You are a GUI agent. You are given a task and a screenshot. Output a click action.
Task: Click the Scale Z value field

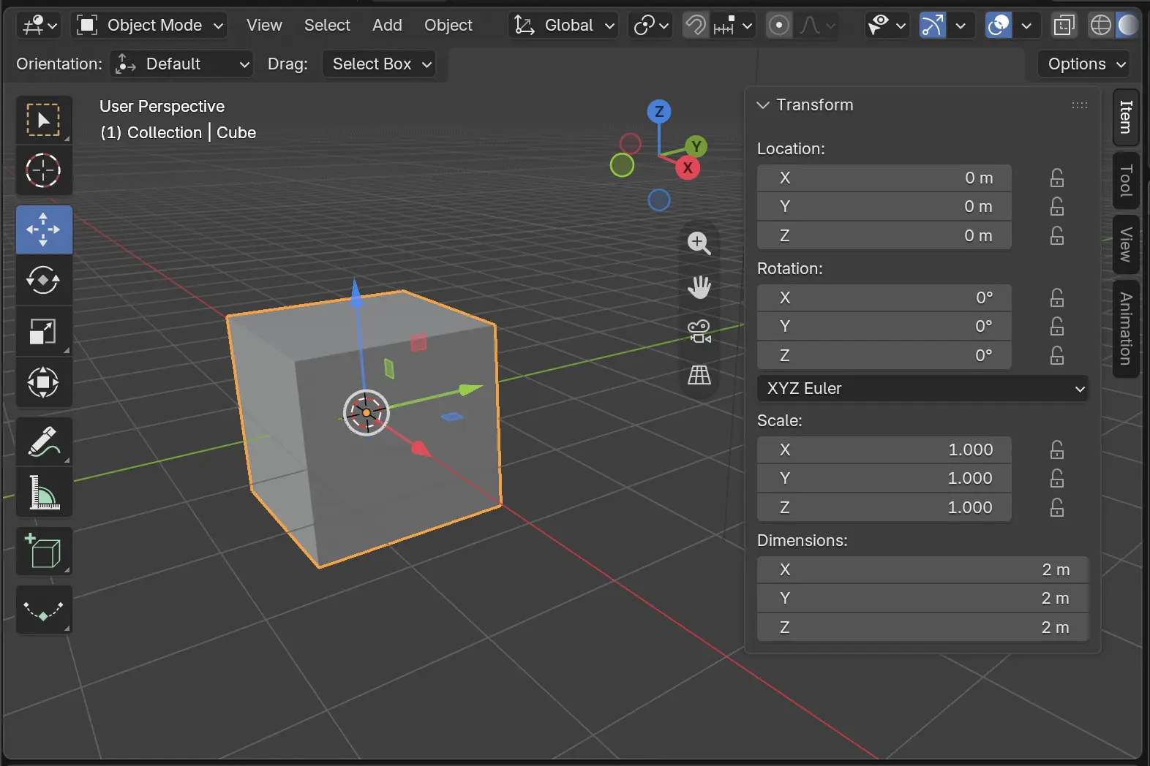[884, 508]
